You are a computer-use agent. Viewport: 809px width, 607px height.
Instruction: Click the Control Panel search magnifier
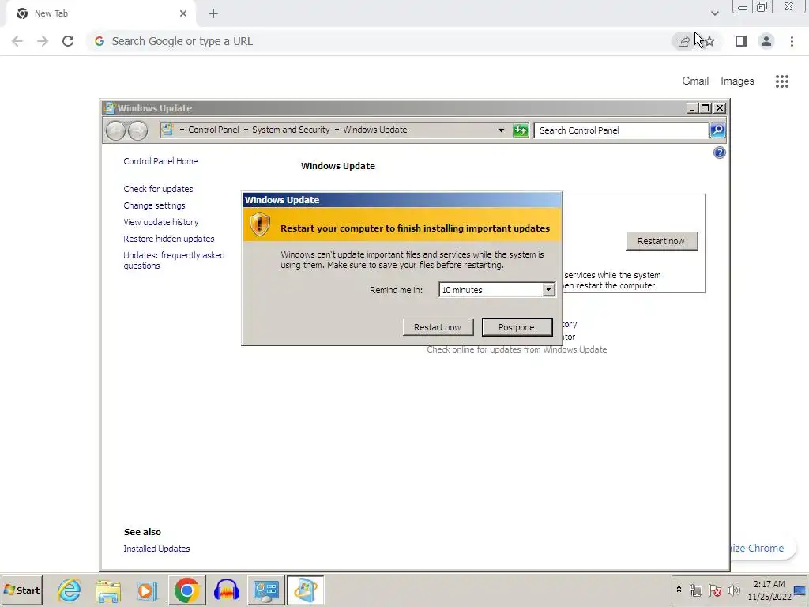tap(717, 130)
